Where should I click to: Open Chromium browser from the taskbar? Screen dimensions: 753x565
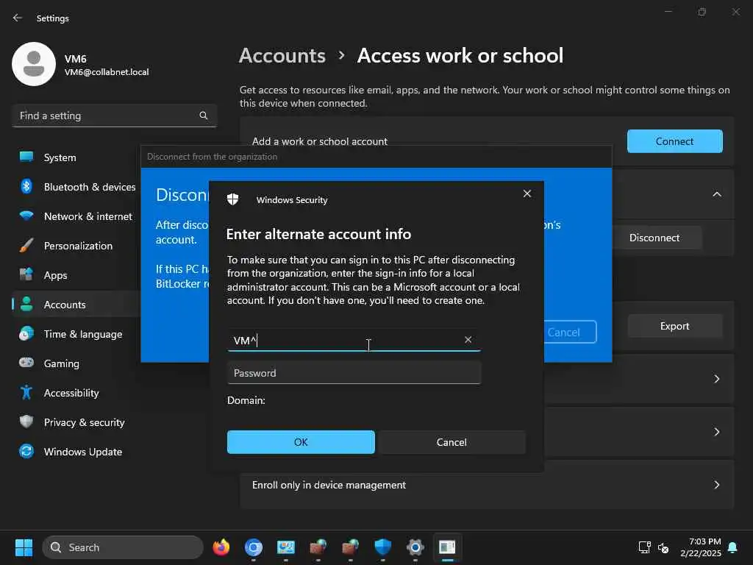pos(254,547)
